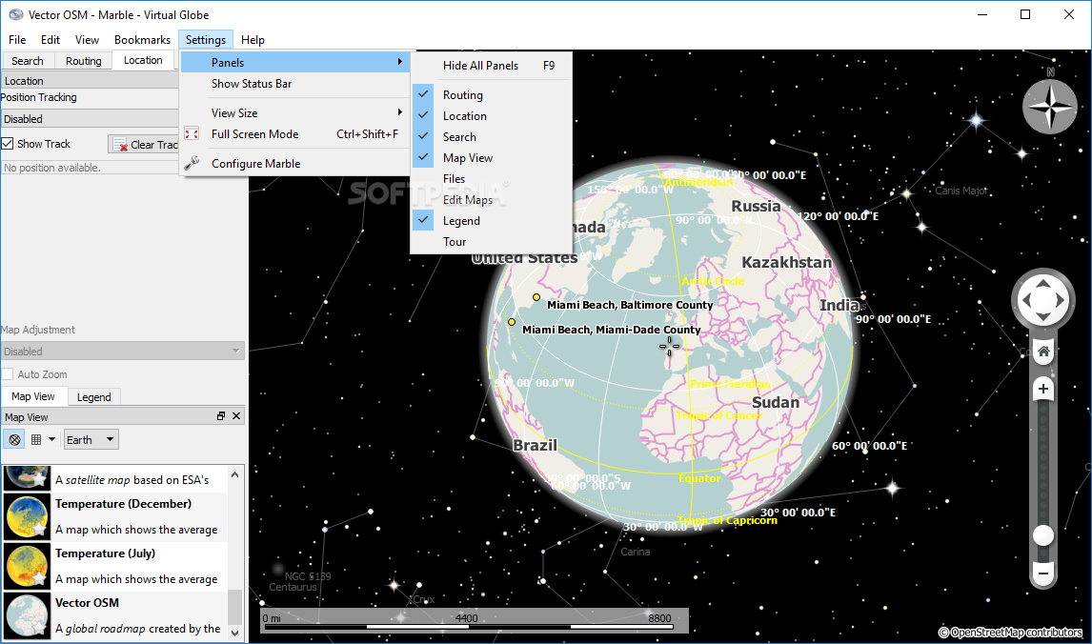Zoom in with the plus button
1092x644 pixels.
pos(1043,389)
